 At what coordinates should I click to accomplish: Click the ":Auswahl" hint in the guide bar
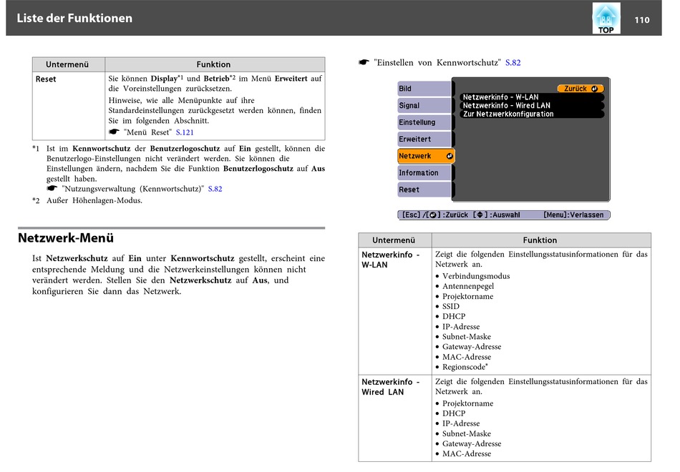pyautogui.click(x=505, y=215)
